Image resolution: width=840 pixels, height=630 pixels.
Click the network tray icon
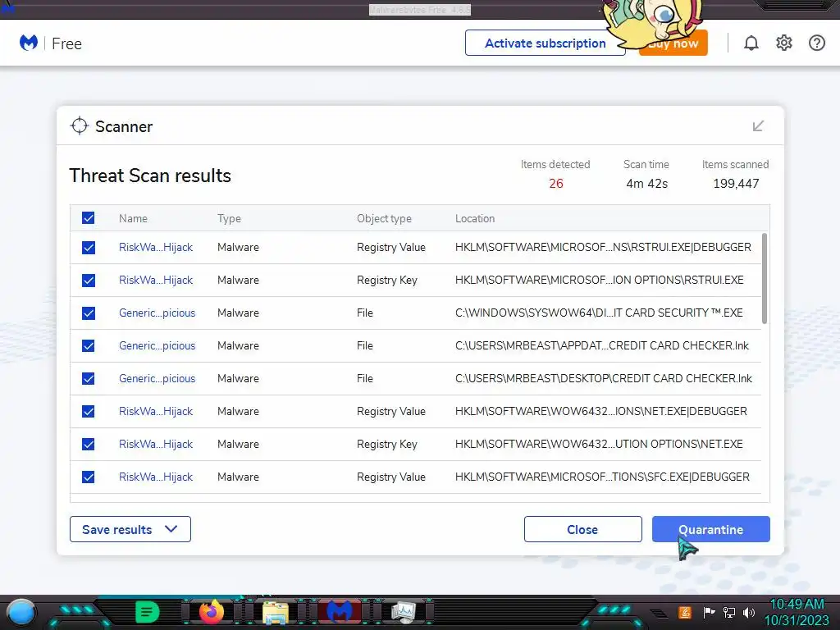(729, 612)
